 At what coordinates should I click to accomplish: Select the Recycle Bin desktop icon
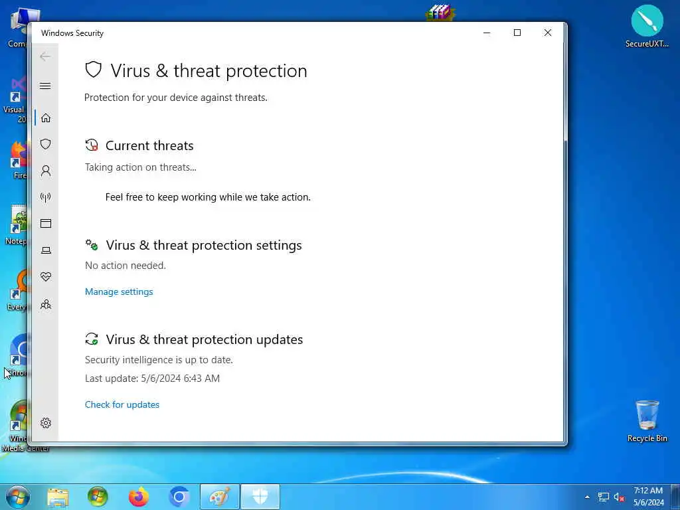(647, 420)
